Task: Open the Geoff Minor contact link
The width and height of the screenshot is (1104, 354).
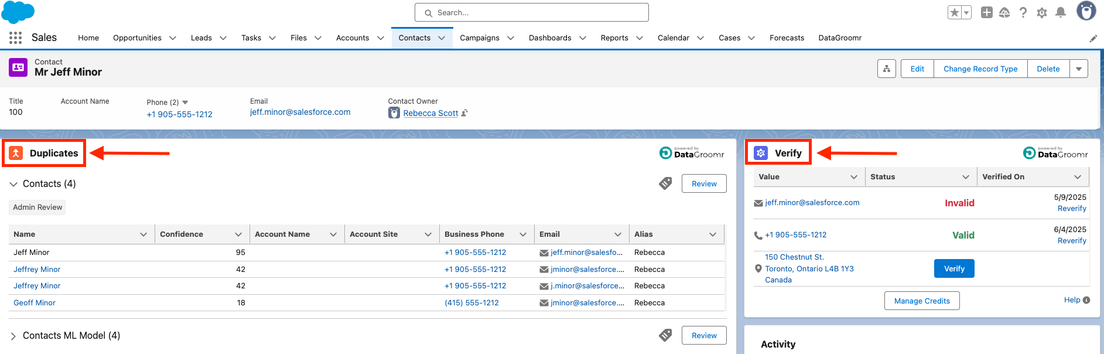Action: pyautogui.click(x=35, y=303)
